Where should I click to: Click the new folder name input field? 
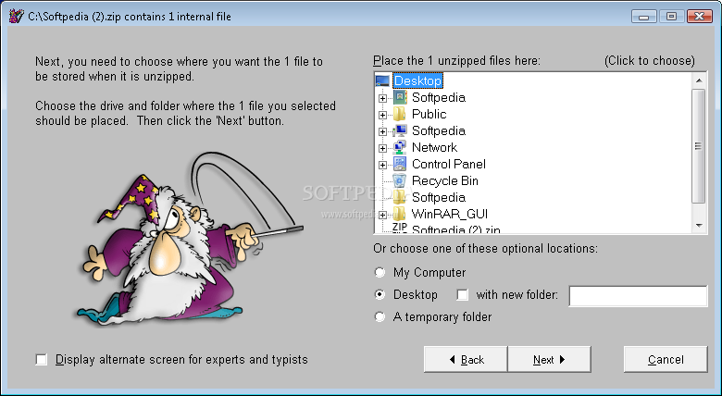coord(638,296)
